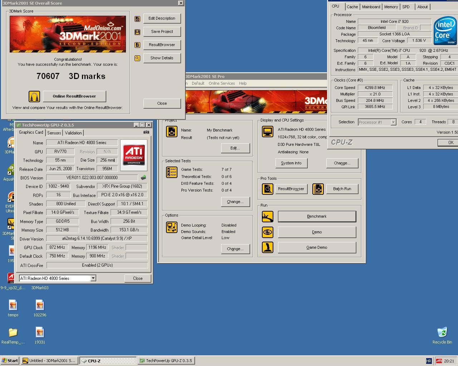Viewport: 458px width, 366px height.
Task: Click the OK button in CPU-Z
Action: click(x=448, y=142)
